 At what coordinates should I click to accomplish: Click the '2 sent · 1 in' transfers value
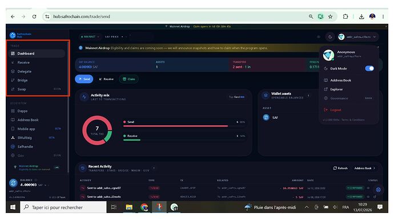tap(242, 67)
